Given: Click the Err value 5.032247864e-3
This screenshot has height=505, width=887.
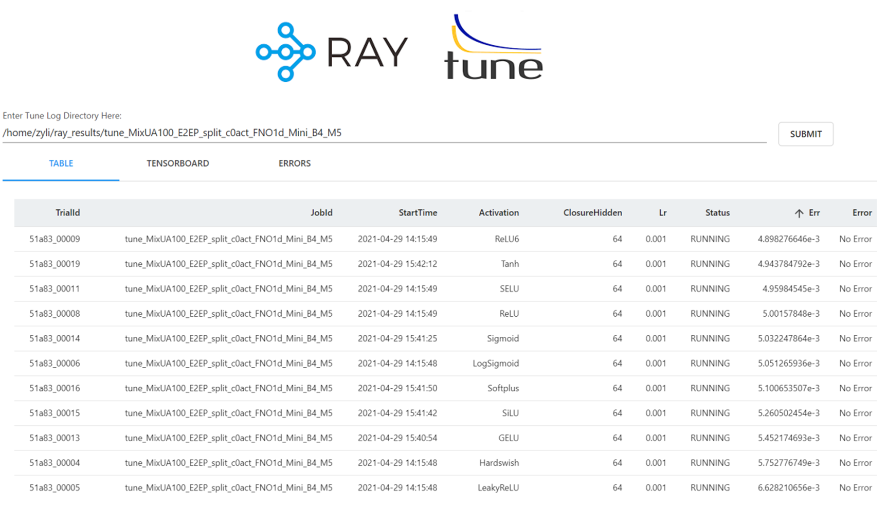Looking at the screenshot, I should [788, 338].
